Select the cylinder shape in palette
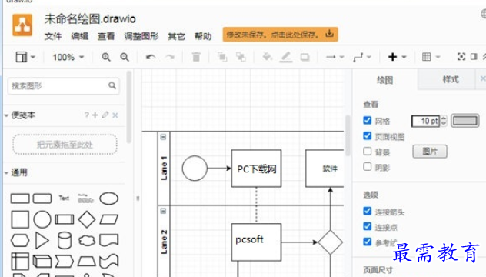This screenshot has width=486, height=277. coord(65,240)
